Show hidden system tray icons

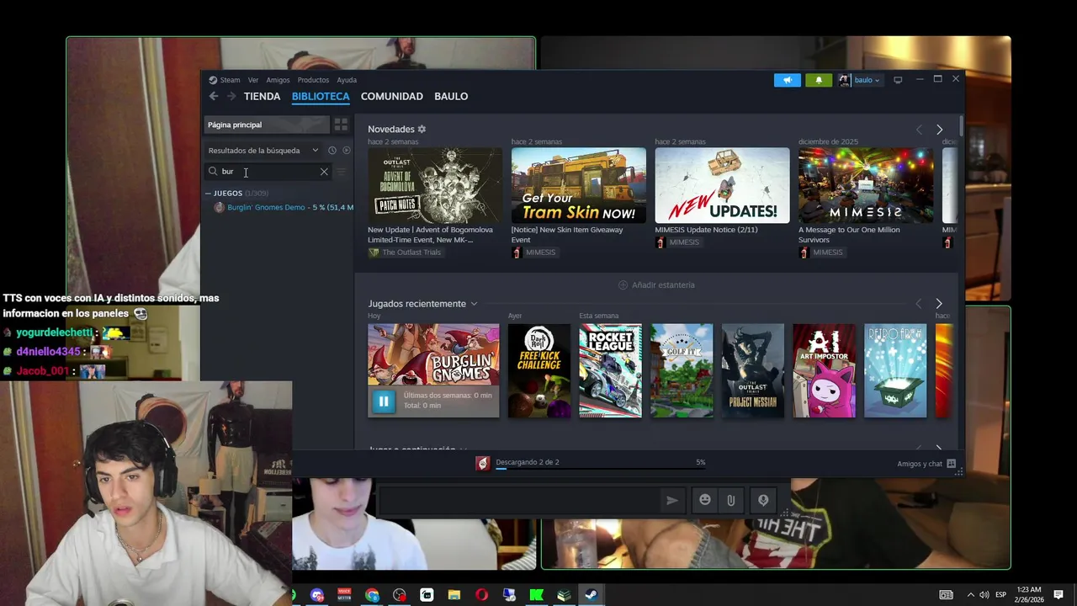pyautogui.click(x=970, y=595)
